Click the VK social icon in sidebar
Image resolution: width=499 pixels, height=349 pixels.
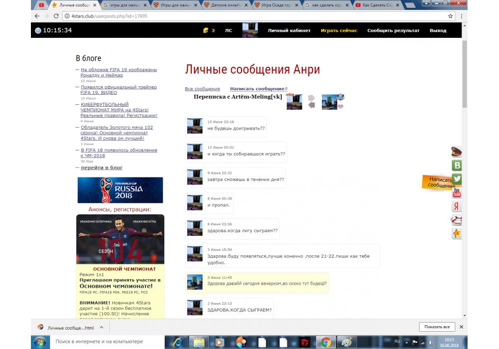(456, 166)
